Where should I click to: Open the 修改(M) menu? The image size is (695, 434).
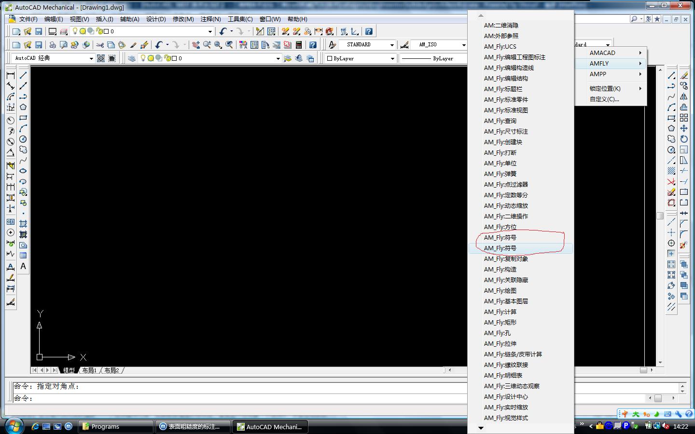(183, 19)
